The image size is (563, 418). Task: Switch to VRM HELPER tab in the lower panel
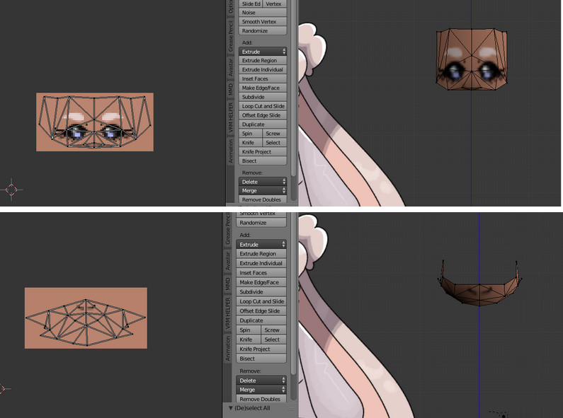(x=229, y=317)
